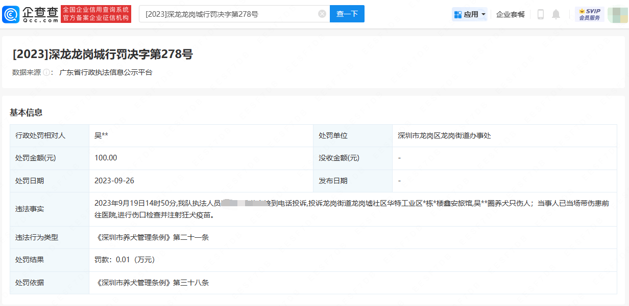Open the 企业套餐 menu item

point(511,14)
